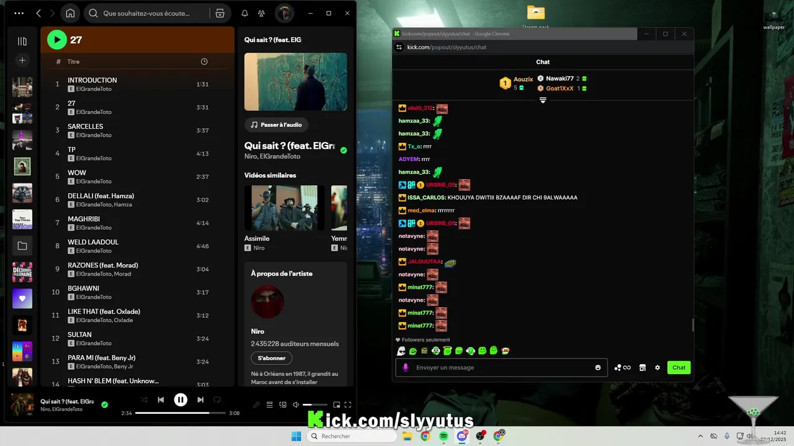The height and width of the screenshot is (446, 794).
Task: Open the Spotify Home icon
Action: pos(71,13)
